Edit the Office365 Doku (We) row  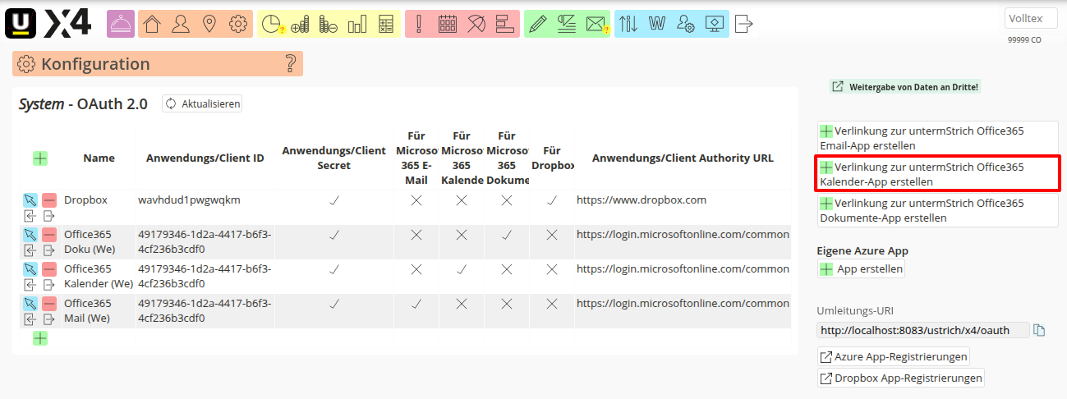[x=30, y=235]
